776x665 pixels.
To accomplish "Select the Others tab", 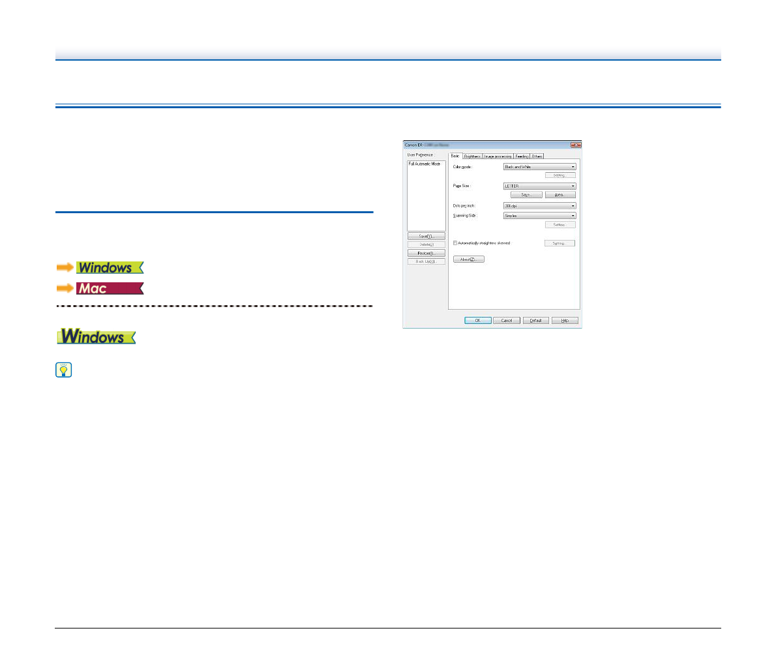I will coord(537,156).
